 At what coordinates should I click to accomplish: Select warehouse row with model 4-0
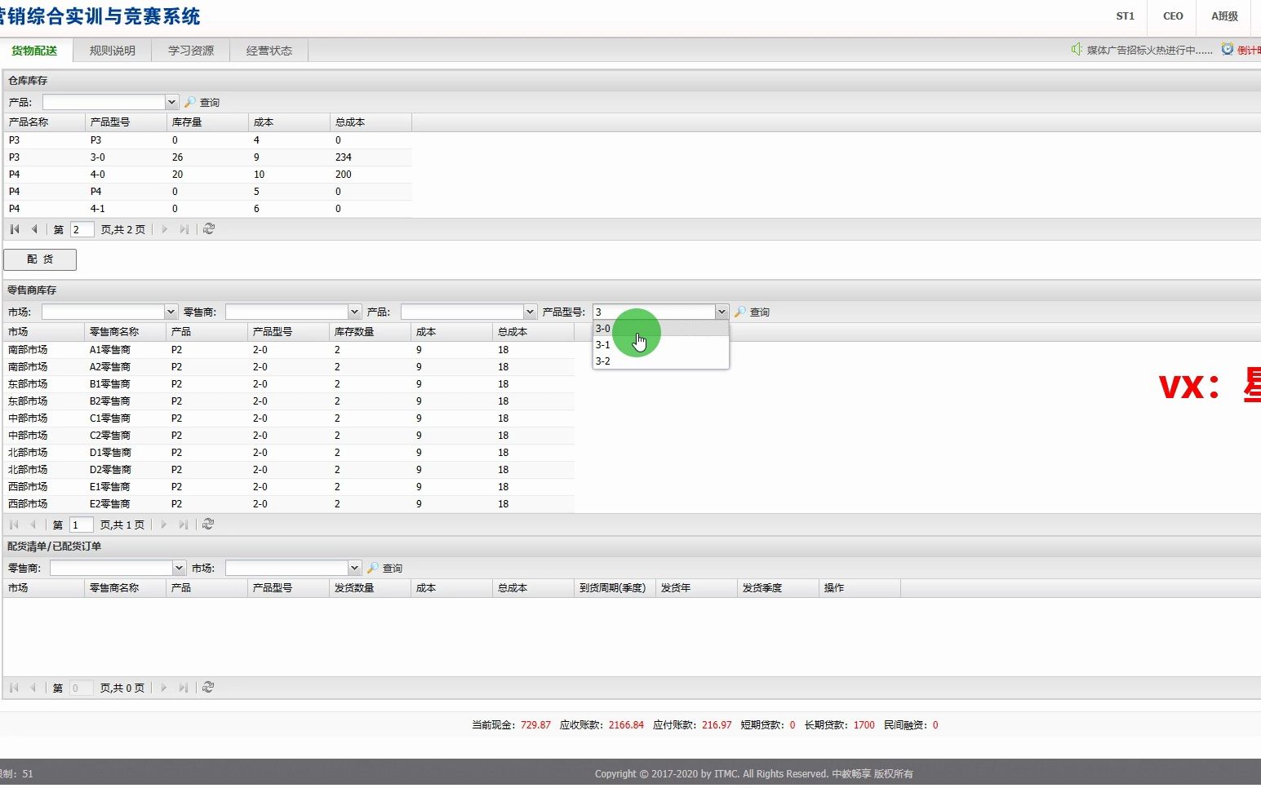[x=207, y=175]
